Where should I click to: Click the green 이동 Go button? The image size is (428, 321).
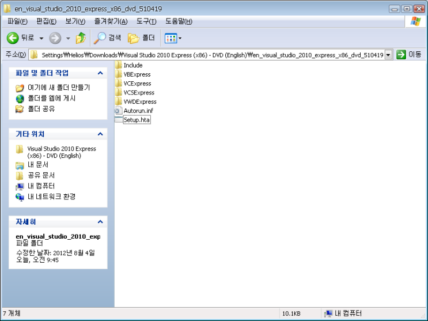tap(408, 55)
